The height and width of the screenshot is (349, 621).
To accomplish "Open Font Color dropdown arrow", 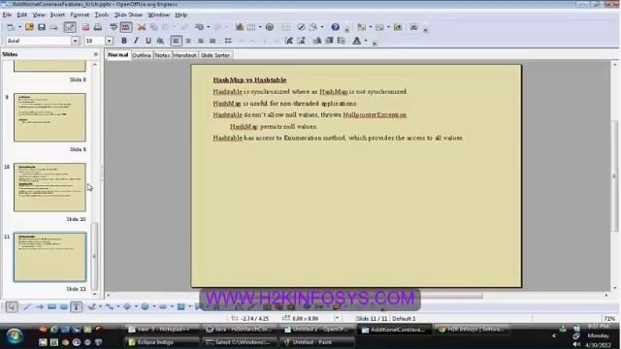I will (366, 41).
